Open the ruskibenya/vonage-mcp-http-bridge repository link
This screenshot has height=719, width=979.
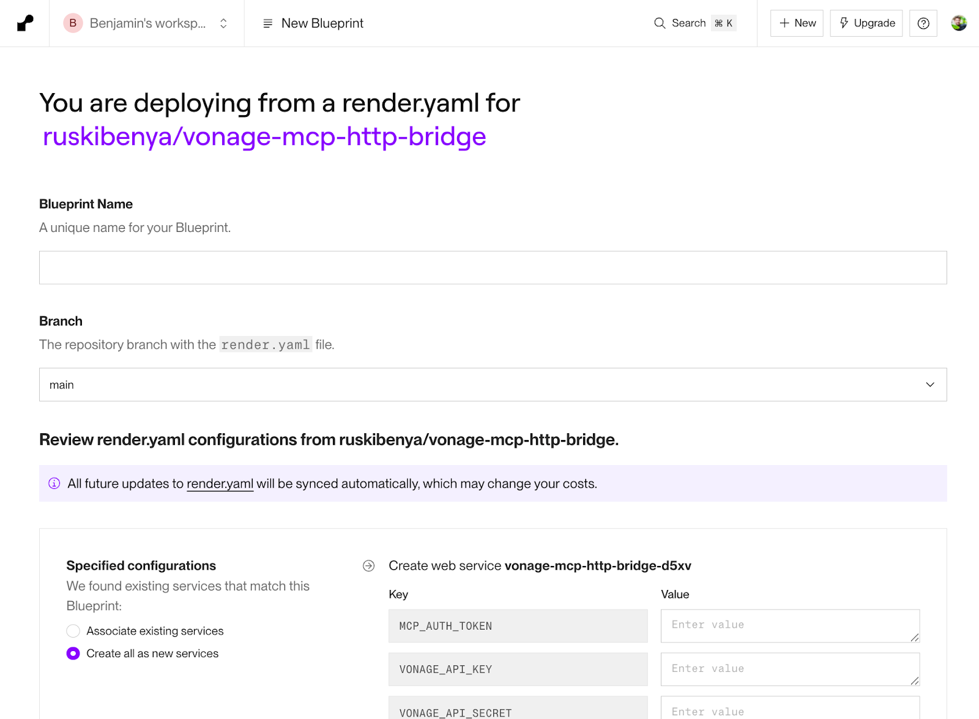pyautogui.click(x=264, y=136)
